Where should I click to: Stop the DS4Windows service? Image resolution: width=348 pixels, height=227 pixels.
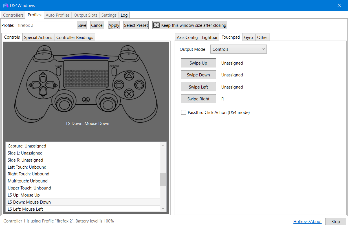click(336, 221)
